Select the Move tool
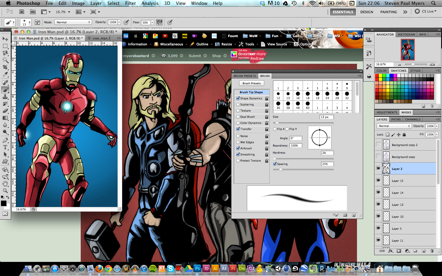 (x=5, y=39)
